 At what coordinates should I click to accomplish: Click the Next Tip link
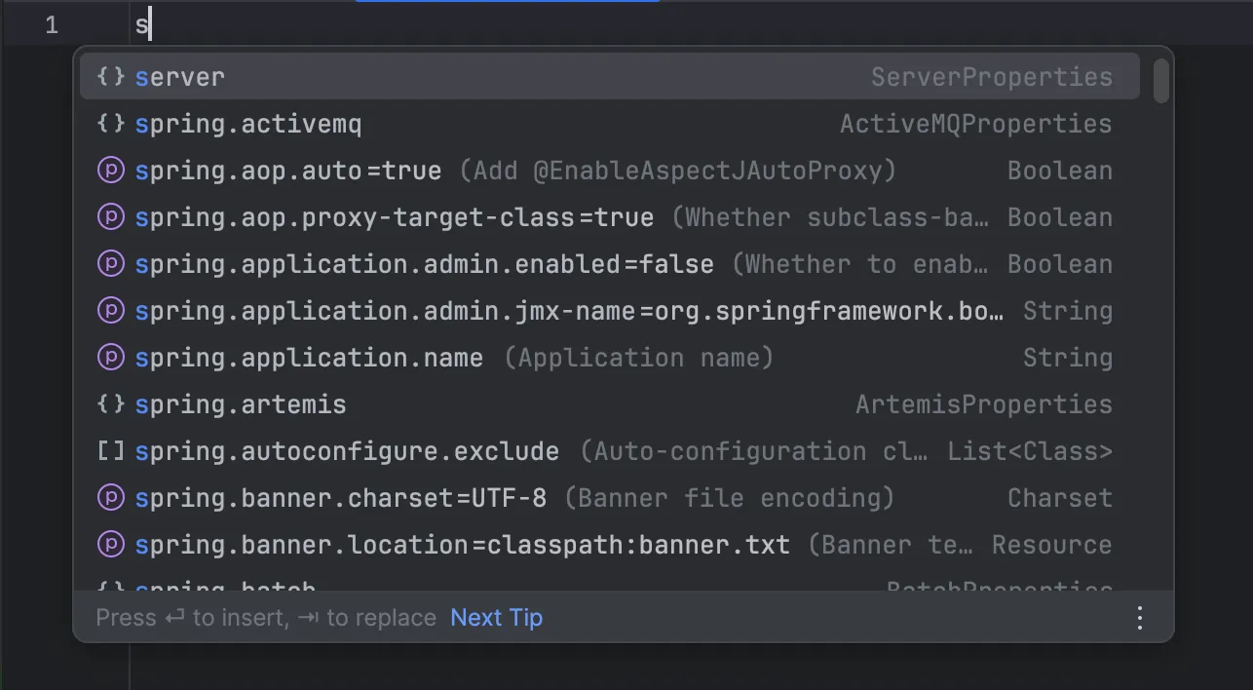(x=496, y=618)
